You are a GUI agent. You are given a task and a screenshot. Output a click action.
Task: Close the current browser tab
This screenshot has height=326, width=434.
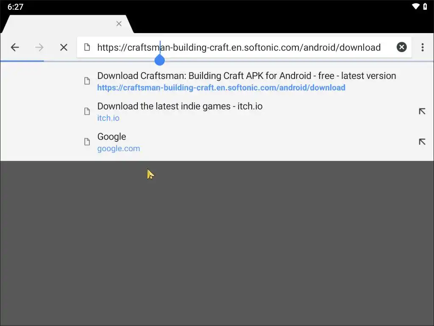(119, 24)
